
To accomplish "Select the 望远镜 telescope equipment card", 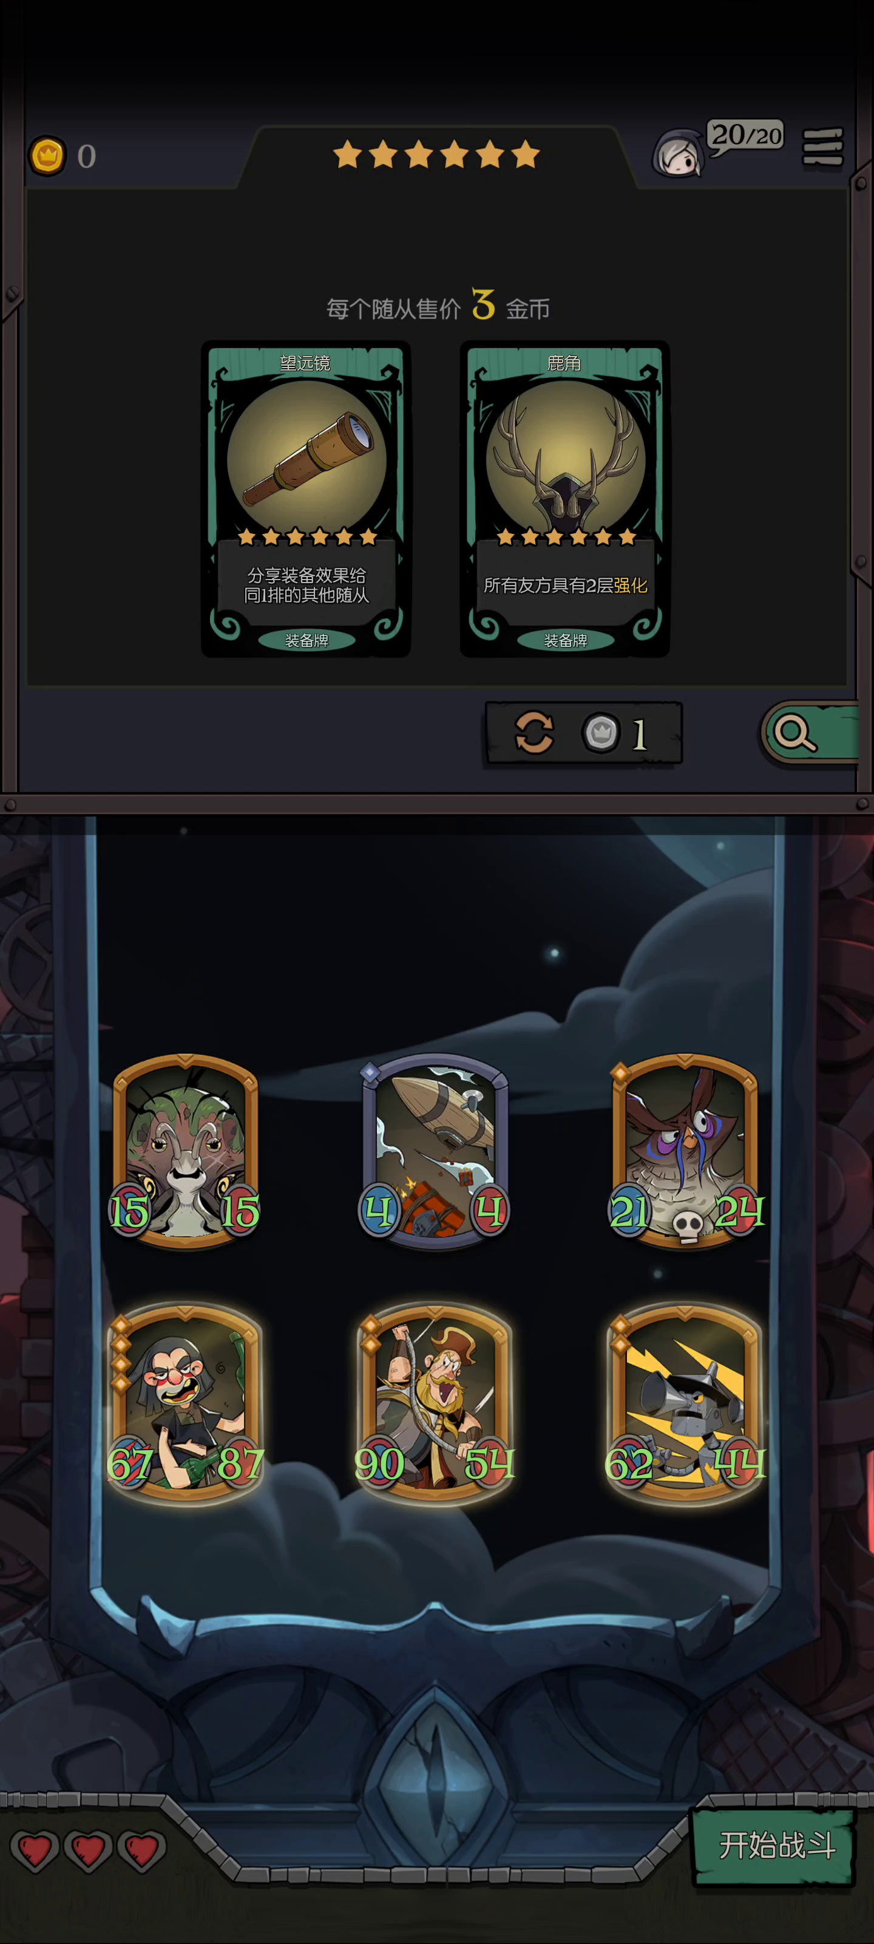I will (x=306, y=499).
